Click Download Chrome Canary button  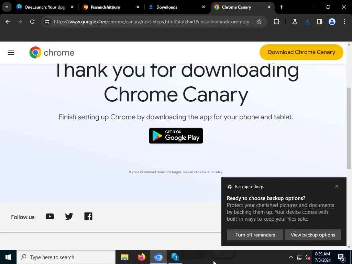pos(301,52)
